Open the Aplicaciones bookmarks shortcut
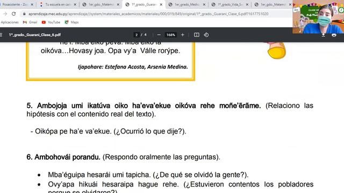 coord(10,23)
